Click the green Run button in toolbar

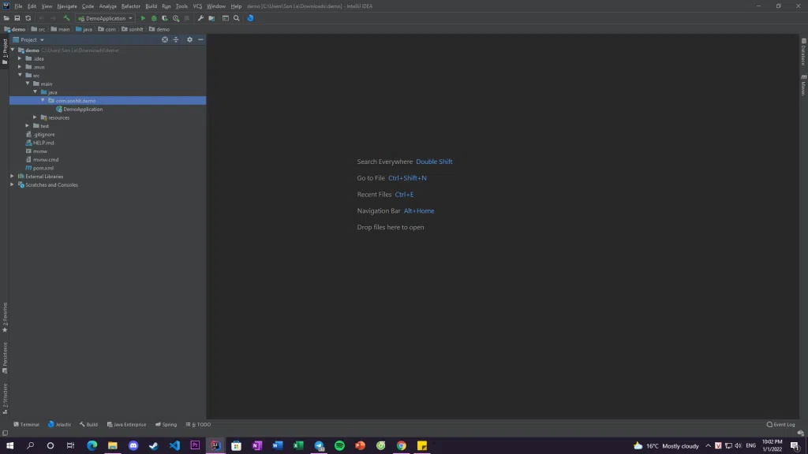(143, 18)
